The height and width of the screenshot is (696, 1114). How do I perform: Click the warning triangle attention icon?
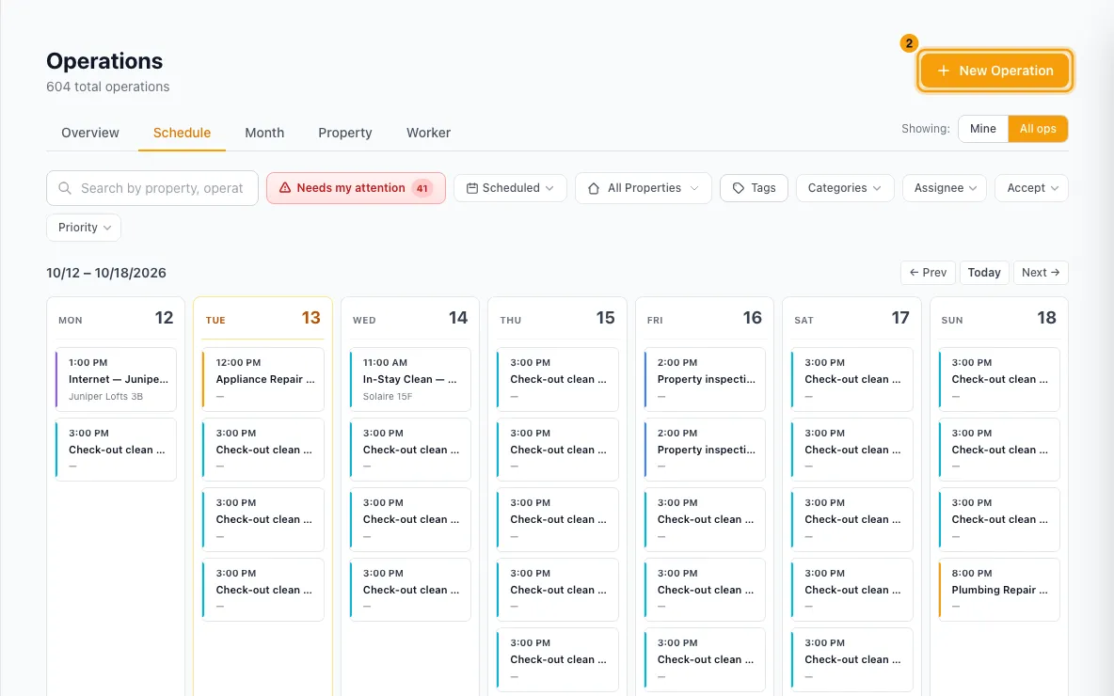pyautogui.click(x=285, y=188)
